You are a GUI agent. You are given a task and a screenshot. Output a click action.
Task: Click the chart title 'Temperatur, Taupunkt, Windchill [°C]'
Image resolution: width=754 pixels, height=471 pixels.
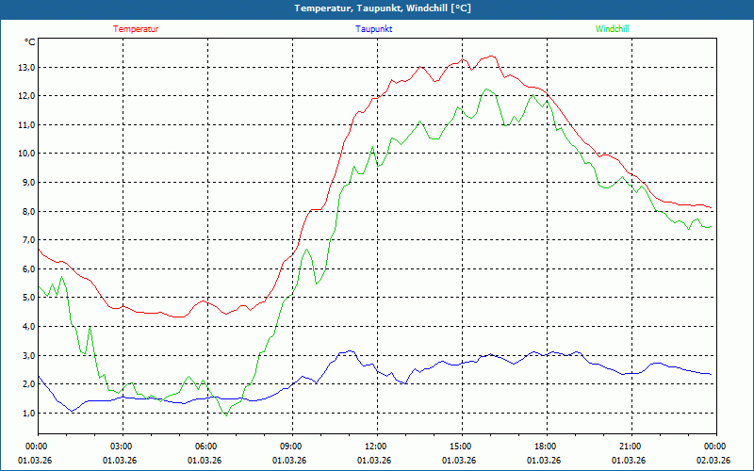pos(383,8)
